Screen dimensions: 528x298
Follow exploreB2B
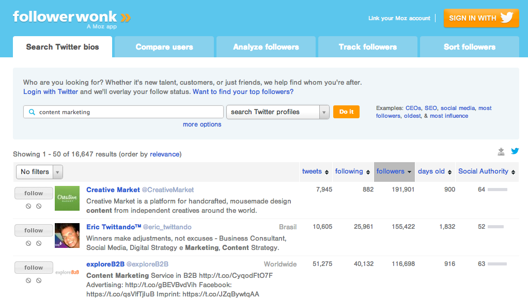point(34,268)
